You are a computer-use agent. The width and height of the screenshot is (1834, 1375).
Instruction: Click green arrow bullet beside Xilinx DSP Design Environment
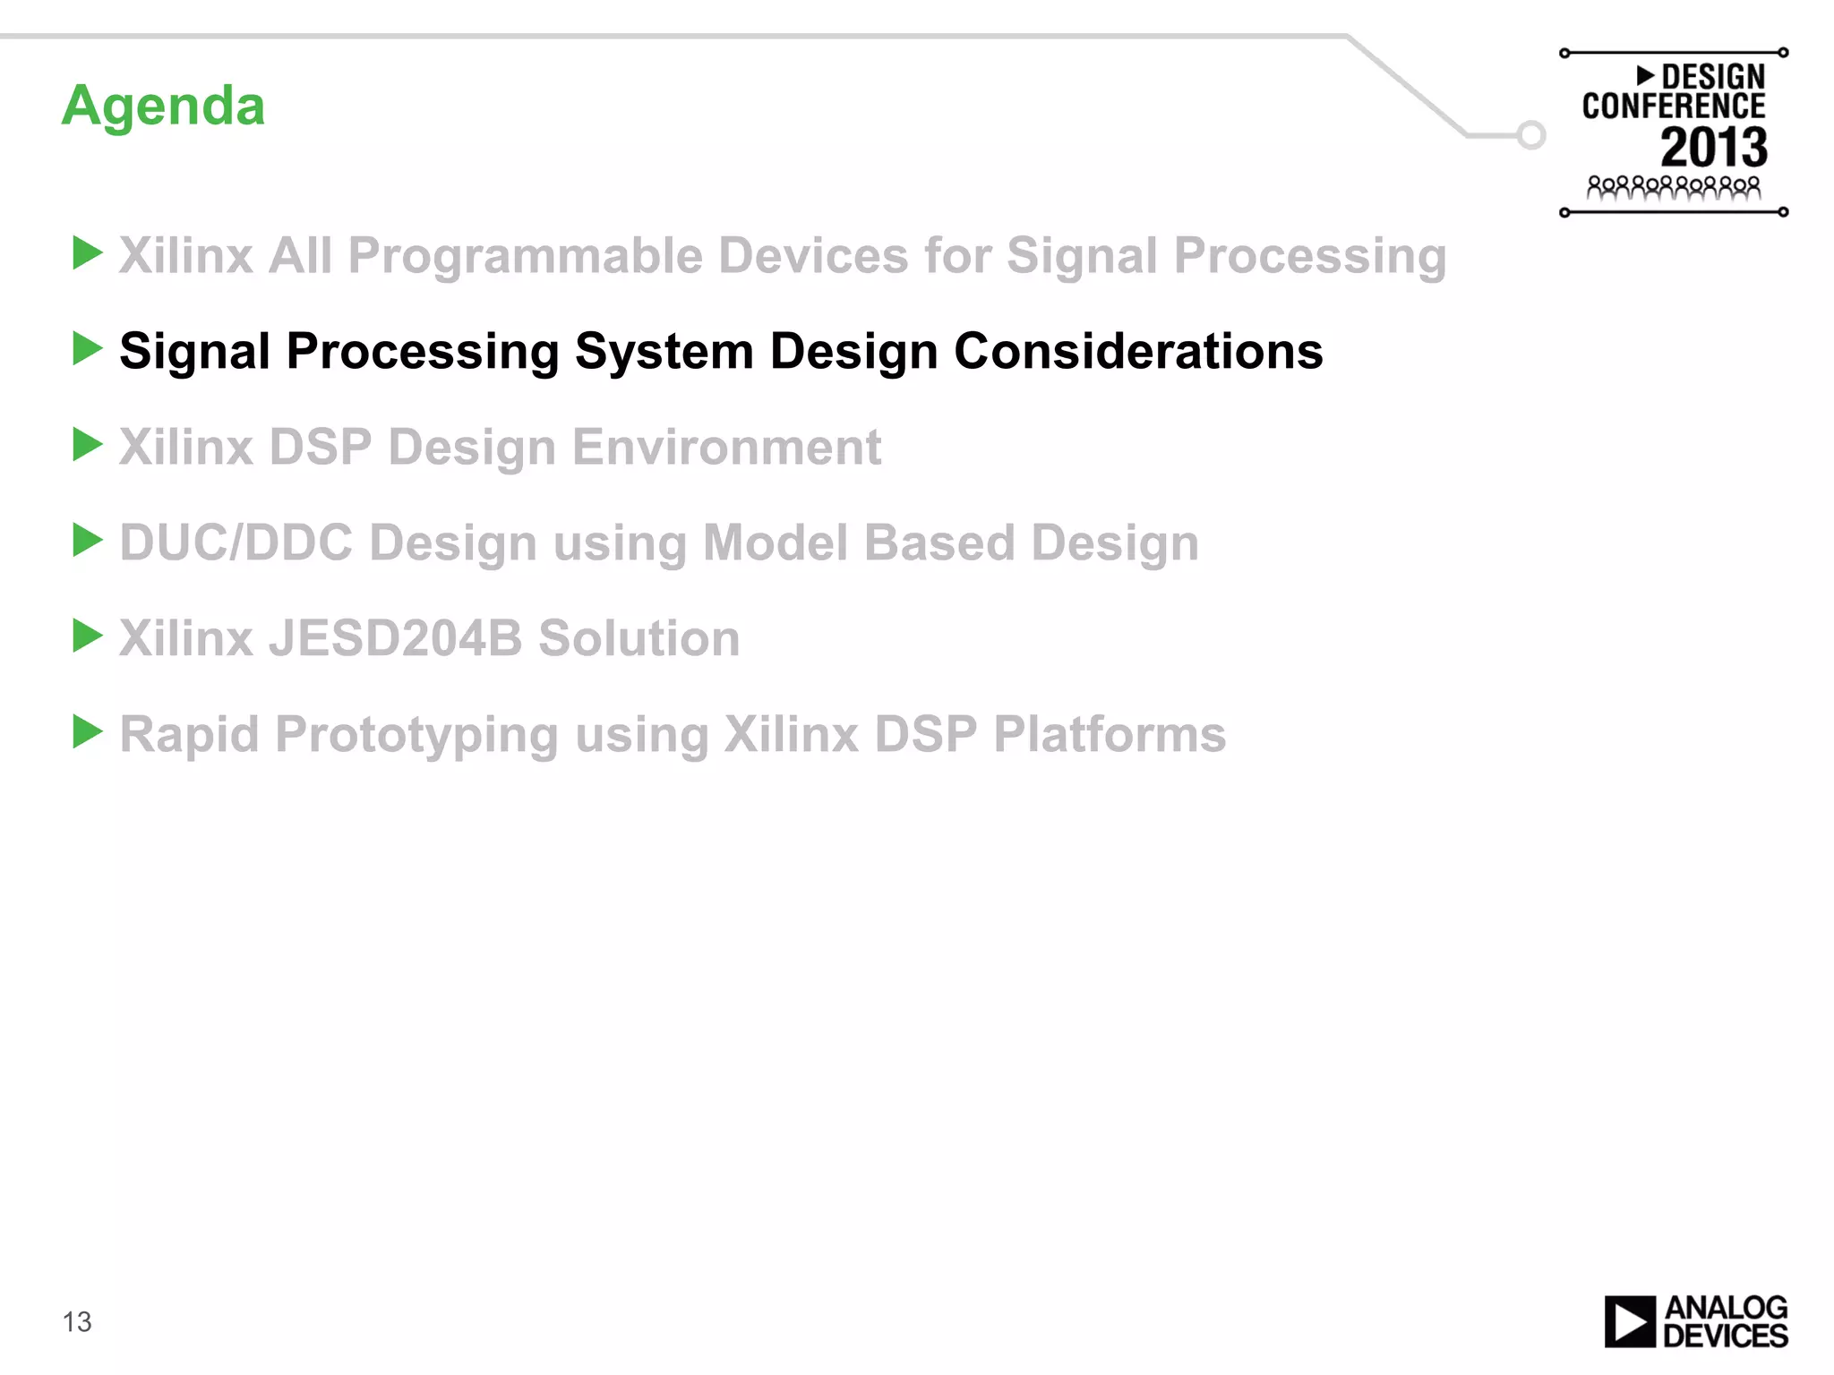(x=87, y=445)
